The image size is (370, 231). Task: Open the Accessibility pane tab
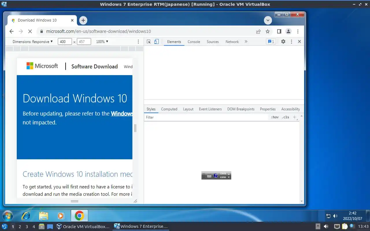click(x=291, y=109)
